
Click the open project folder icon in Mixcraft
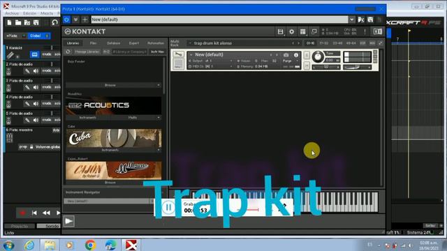click(x=18, y=22)
